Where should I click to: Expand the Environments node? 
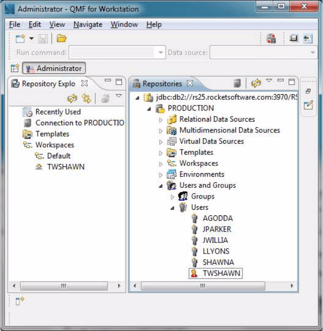pyautogui.click(x=161, y=175)
